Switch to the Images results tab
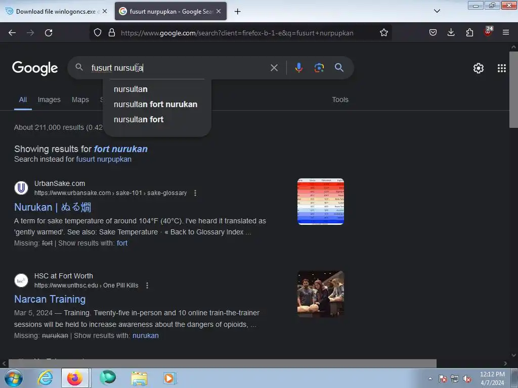 (x=49, y=100)
